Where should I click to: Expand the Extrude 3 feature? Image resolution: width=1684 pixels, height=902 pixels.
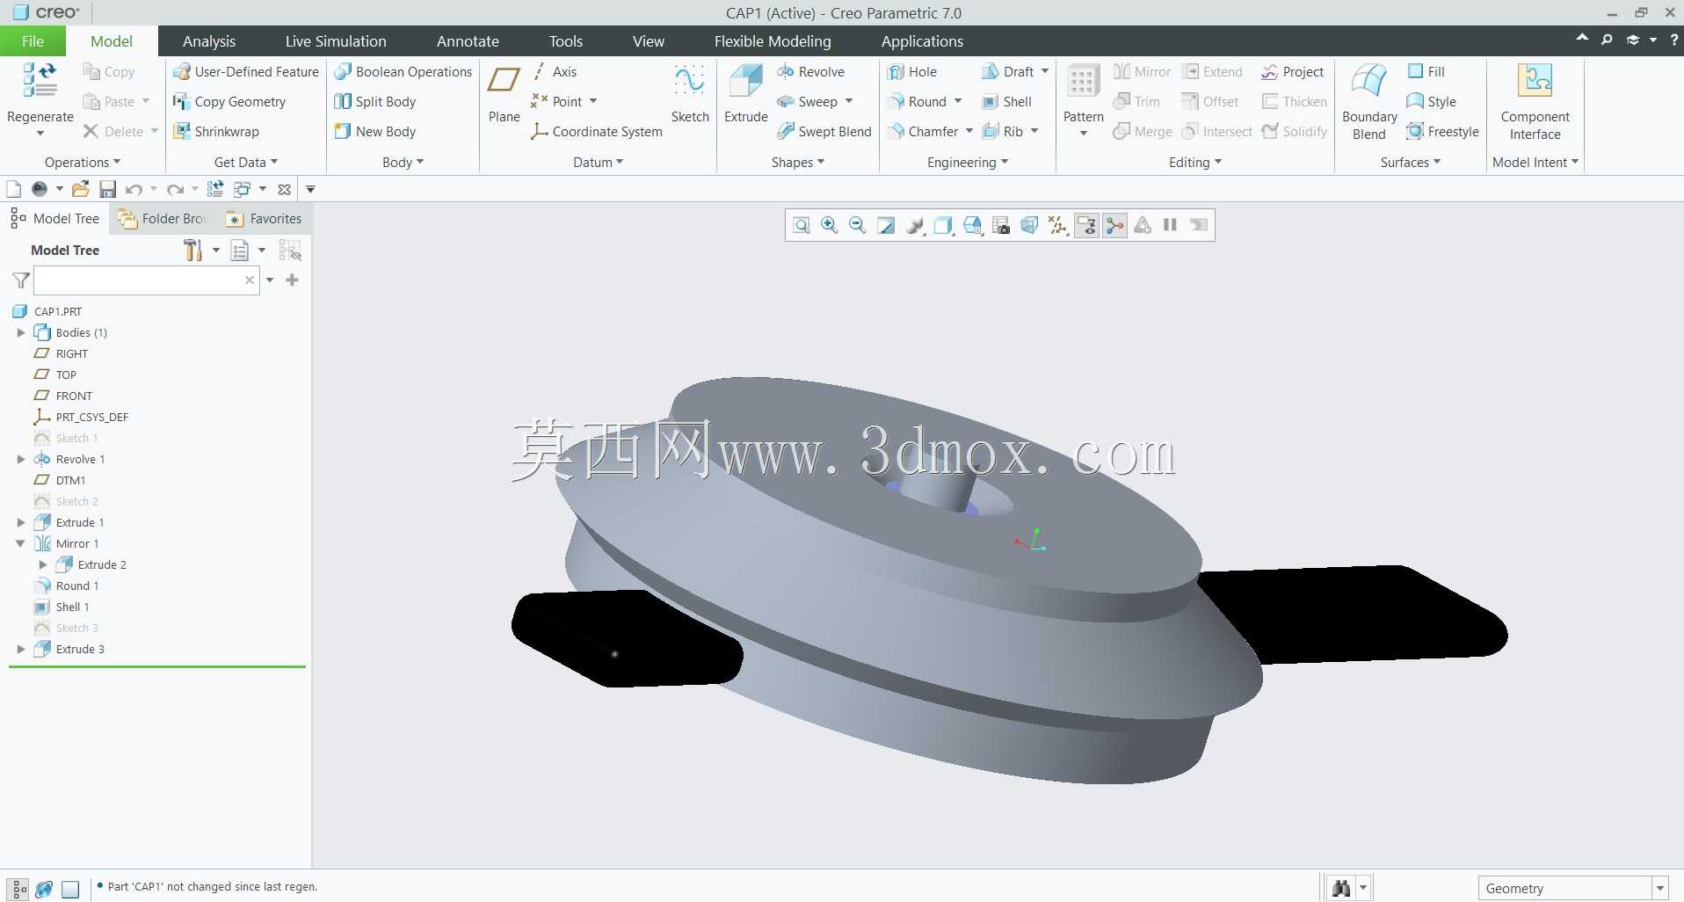(x=21, y=650)
